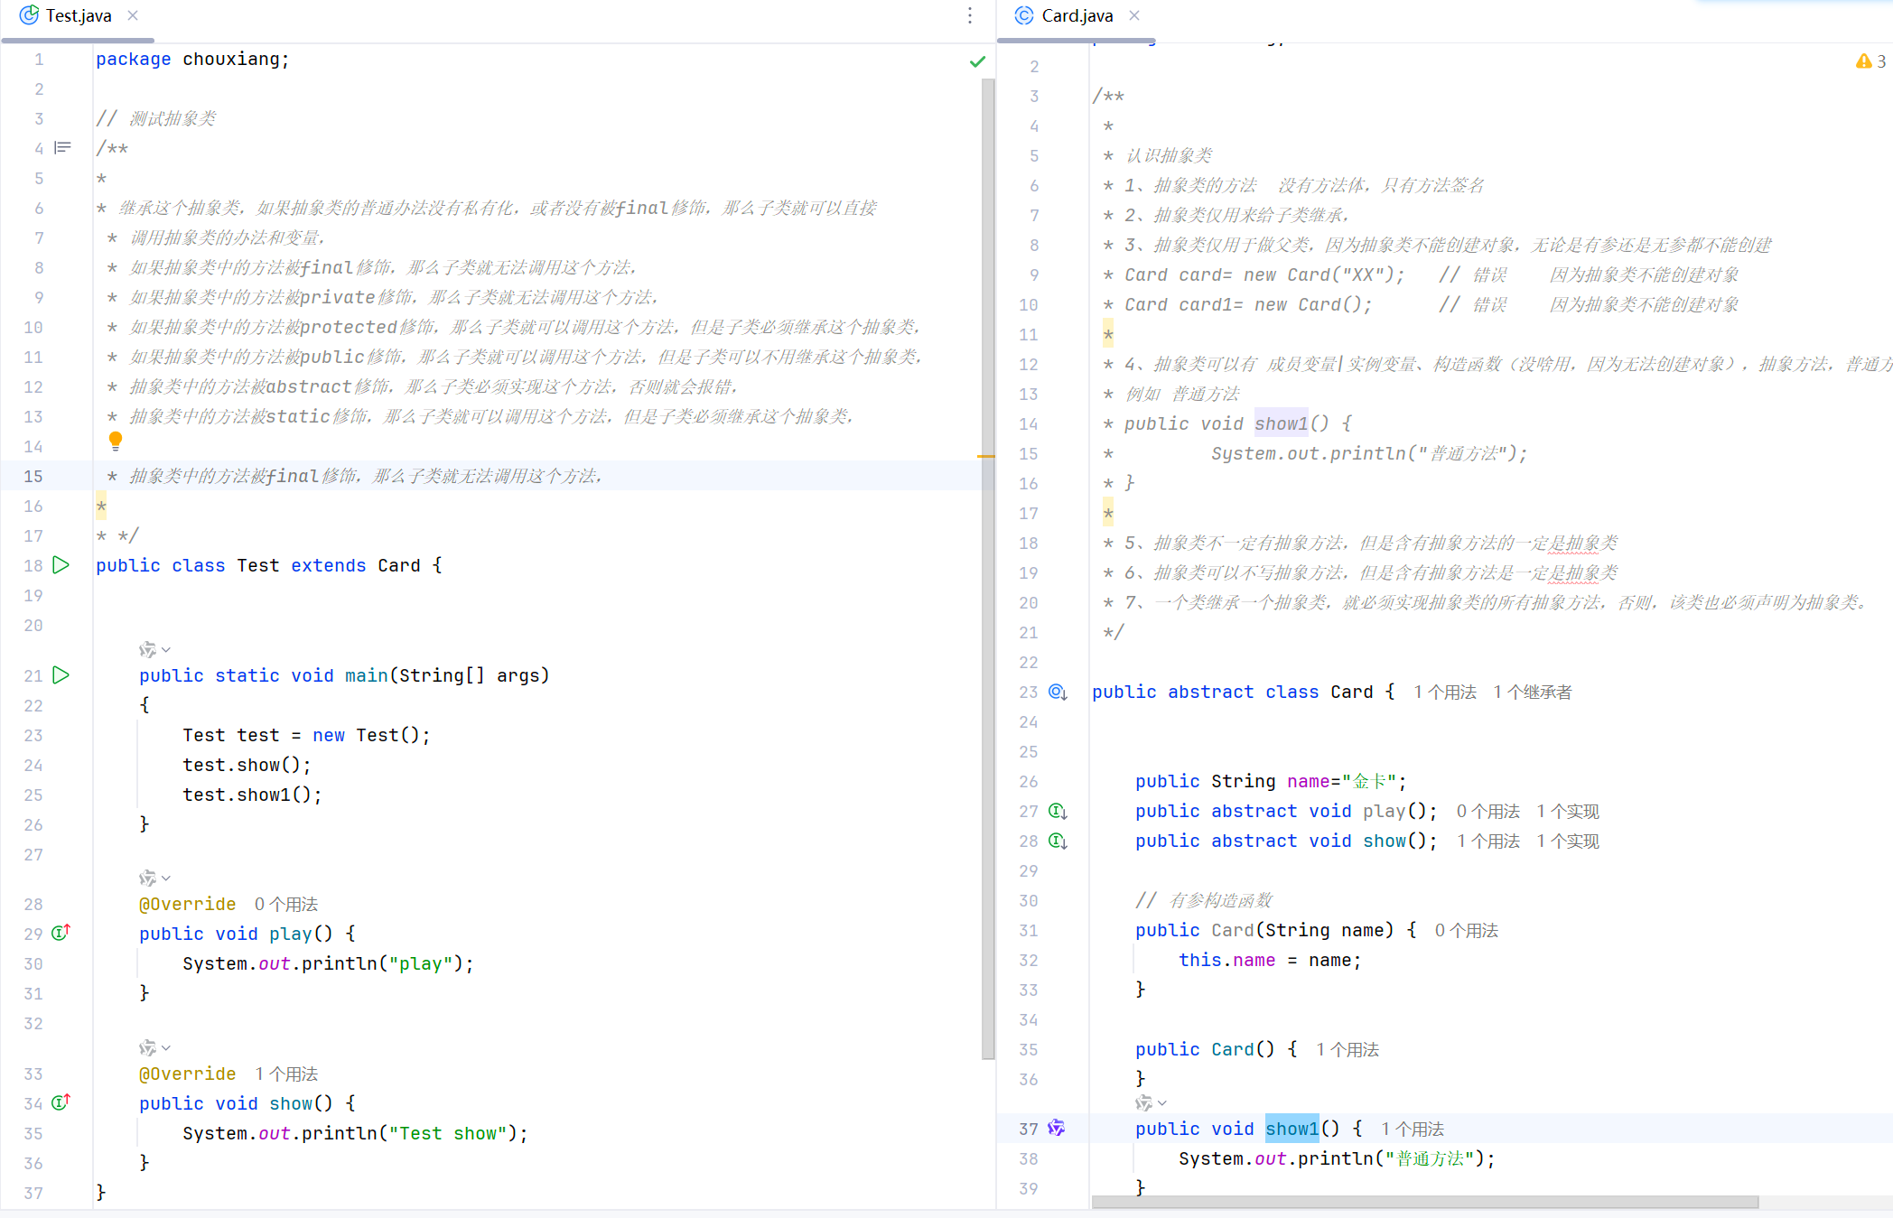Image resolution: width=1893 pixels, height=1218 pixels.
Task: Click the name="金卡" field declaration
Action: (1271, 781)
